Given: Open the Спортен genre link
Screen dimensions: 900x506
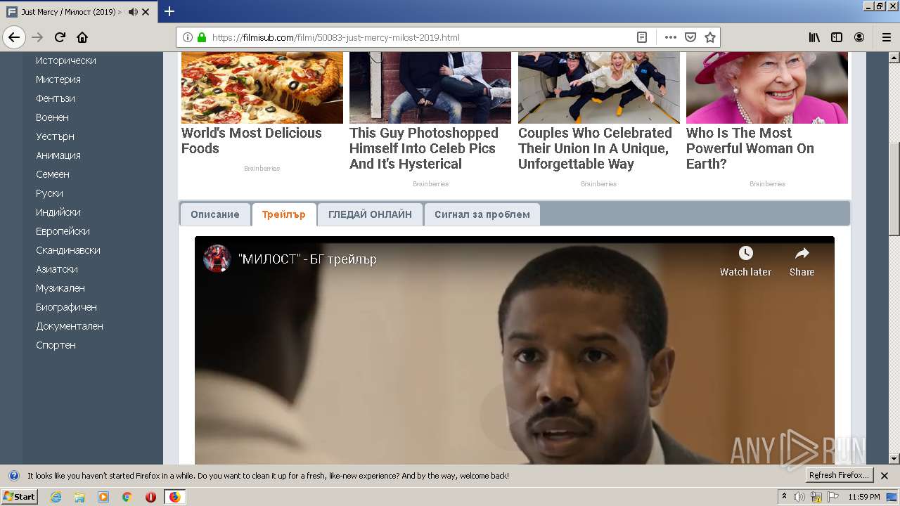Looking at the screenshot, I should pos(56,345).
